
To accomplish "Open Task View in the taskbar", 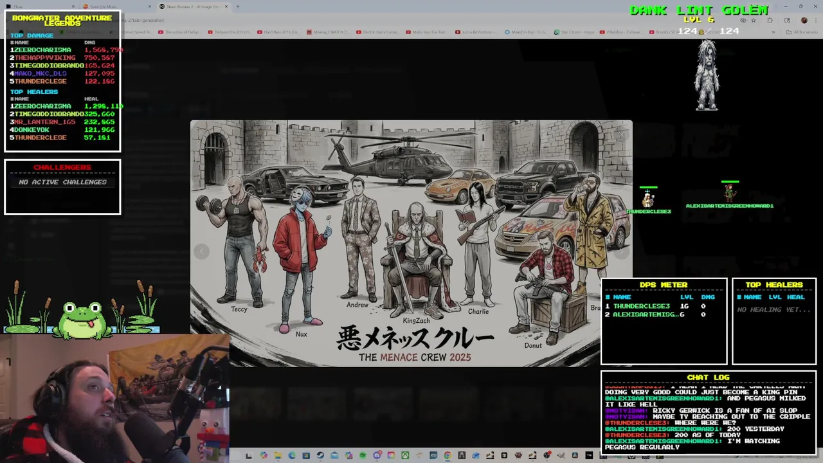I will tap(249, 456).
